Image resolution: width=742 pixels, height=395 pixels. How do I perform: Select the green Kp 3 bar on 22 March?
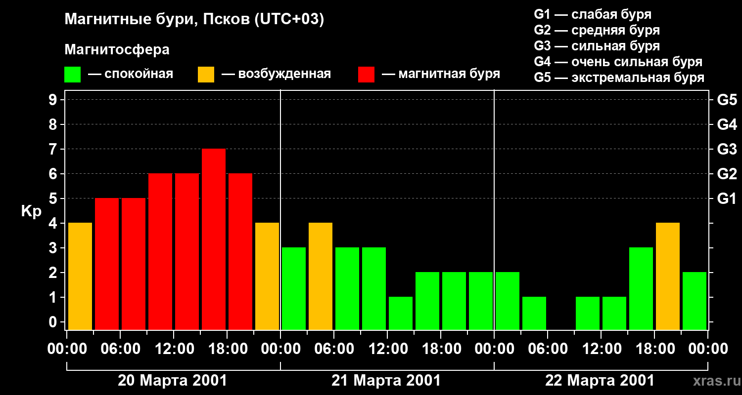point(641,289)
